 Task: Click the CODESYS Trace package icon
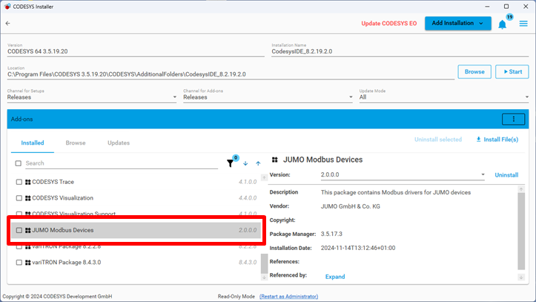pos(28,182)
